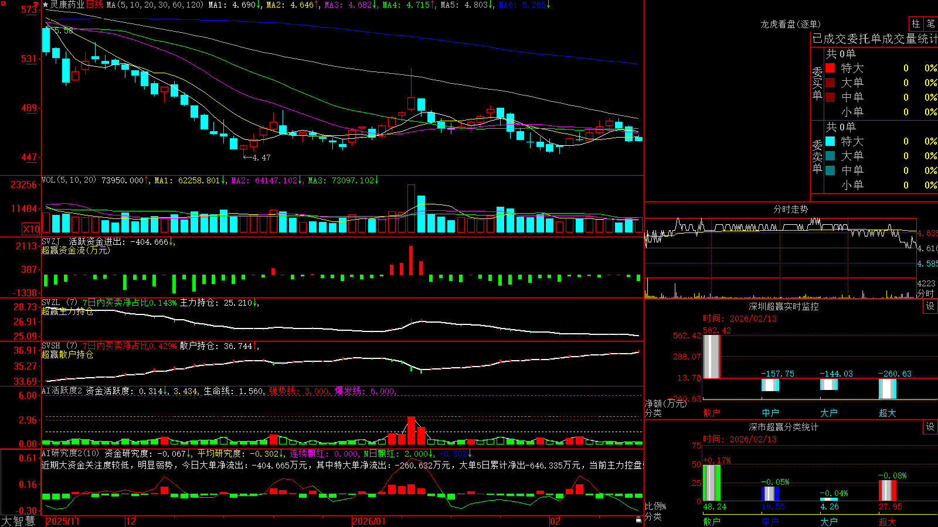
Task: Click the 大智慧 logo text at bottom-left
Action: click(x=18, y=521)
